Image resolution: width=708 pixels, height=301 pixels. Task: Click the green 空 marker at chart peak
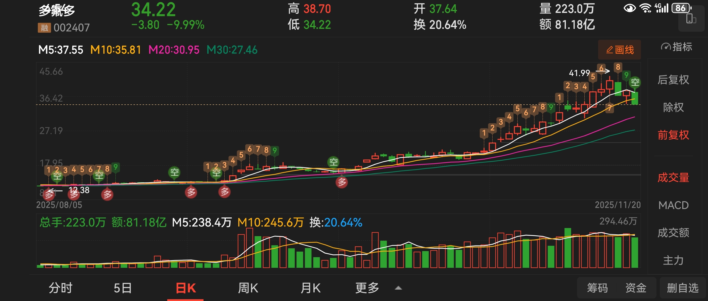[x=635, y=82]
